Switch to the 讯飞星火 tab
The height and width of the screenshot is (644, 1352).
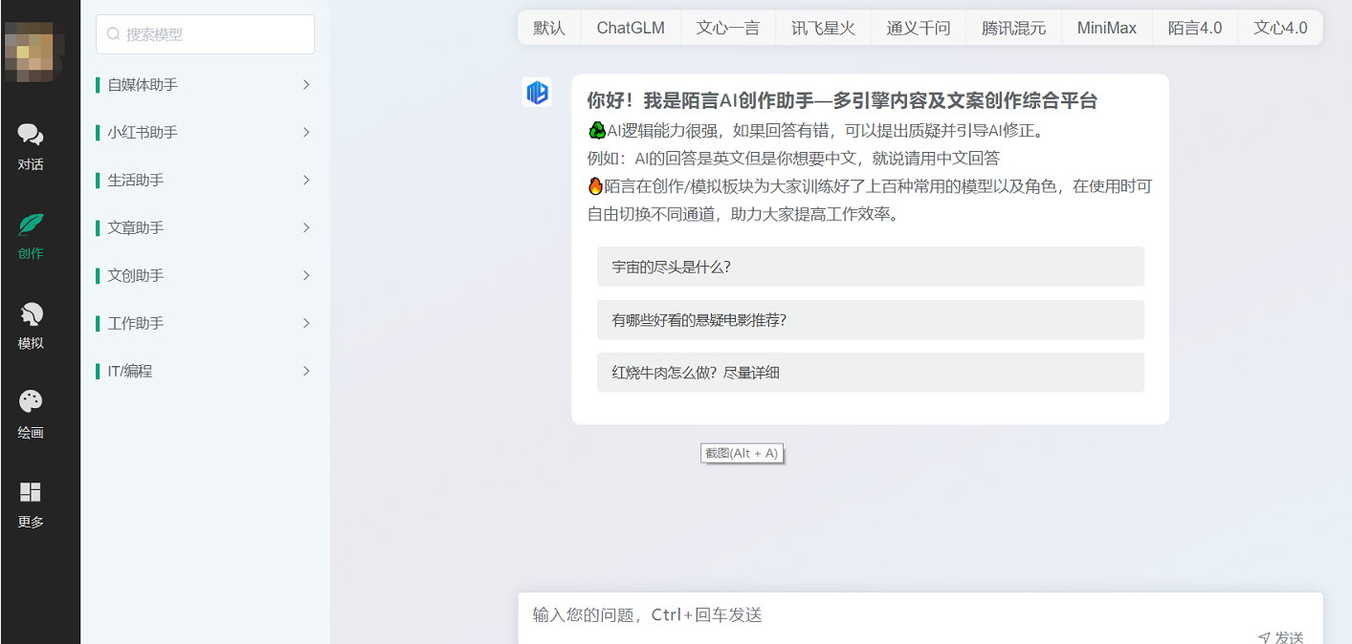[x=823, y=28]
